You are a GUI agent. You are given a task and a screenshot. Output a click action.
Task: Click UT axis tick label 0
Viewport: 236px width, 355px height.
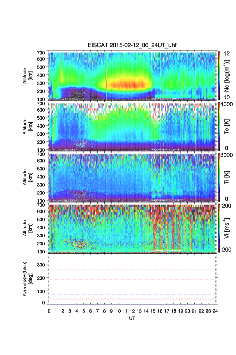click(49, 311)
